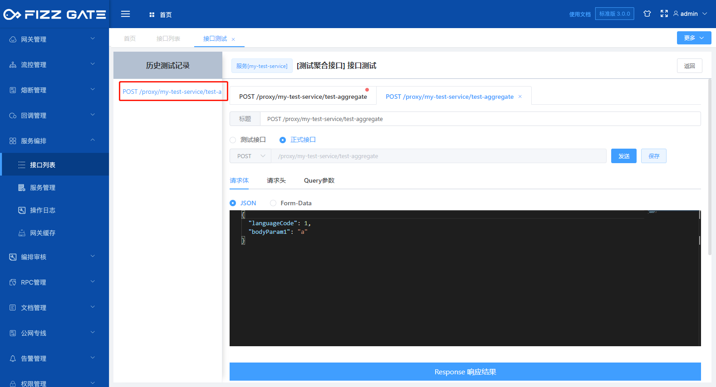
Task: Open the 更多 dropdown button
Action: pos(694,38)
